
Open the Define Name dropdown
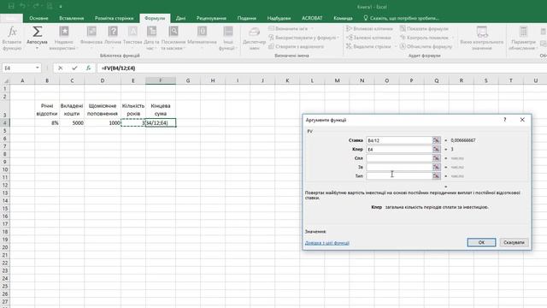[x=312, y=28]
